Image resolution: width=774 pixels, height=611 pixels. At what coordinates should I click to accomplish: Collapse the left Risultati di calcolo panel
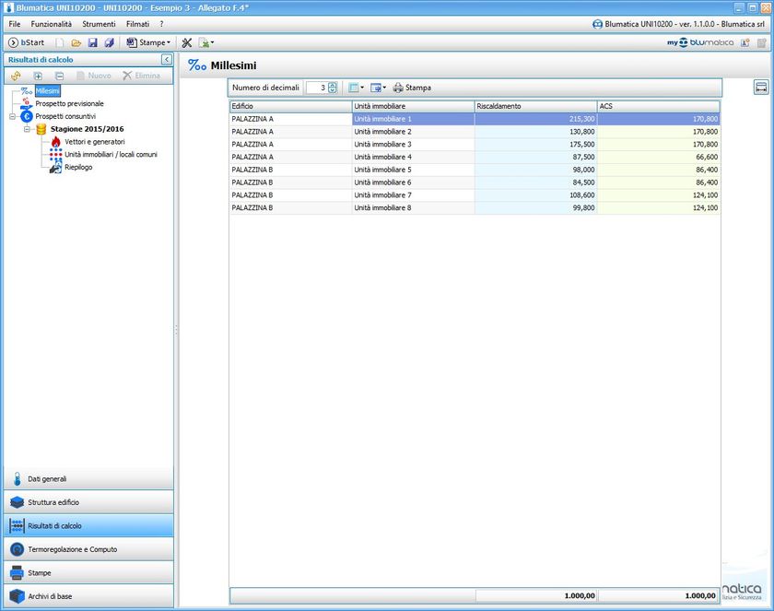click(x=166, y=59)
